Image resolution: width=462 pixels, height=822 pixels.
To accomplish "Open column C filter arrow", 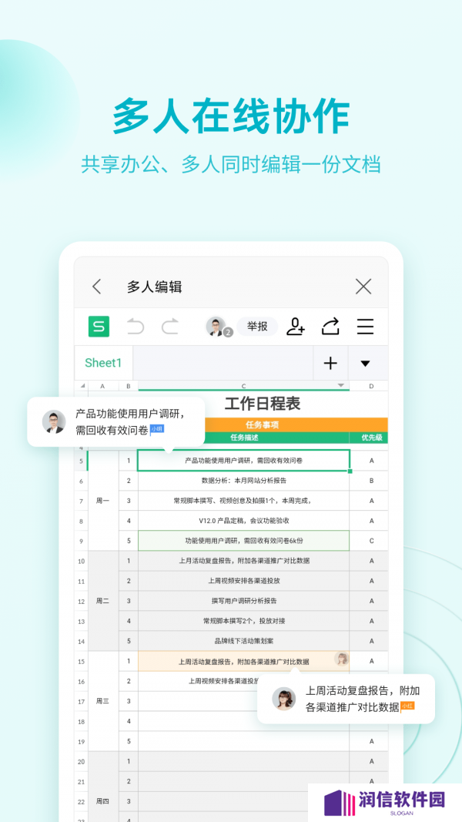I will (x=341, y=385).
